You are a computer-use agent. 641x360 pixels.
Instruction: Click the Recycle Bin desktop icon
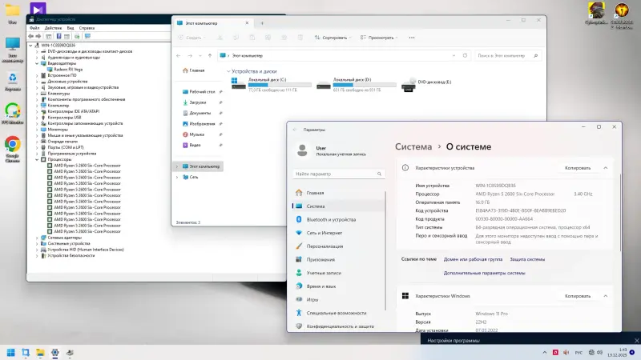pos(12,78)
